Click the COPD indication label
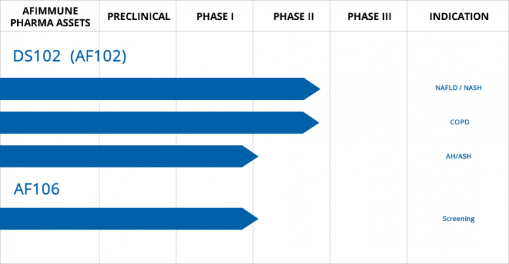 459,122
